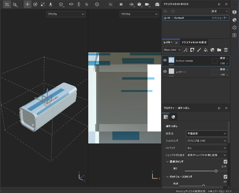239x193 pixels.
Task: Toggle visibility of 01 - Default texture set
Action: click(165, 18)
